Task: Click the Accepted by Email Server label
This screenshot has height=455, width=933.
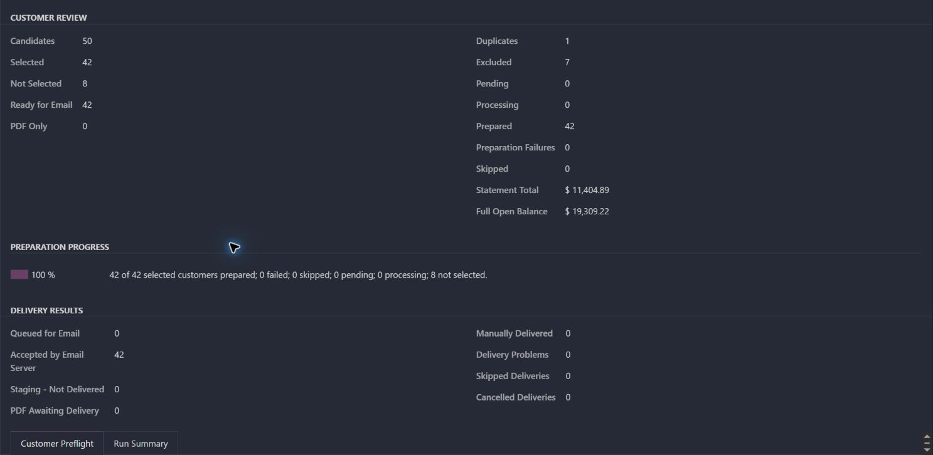Action: click(47, 361)
